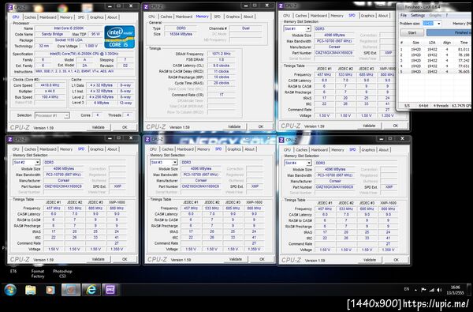473x312 pixels.
Task: Click Validate in the Memory-tab CPU-Z window
Action: click(x=234, y=126)
